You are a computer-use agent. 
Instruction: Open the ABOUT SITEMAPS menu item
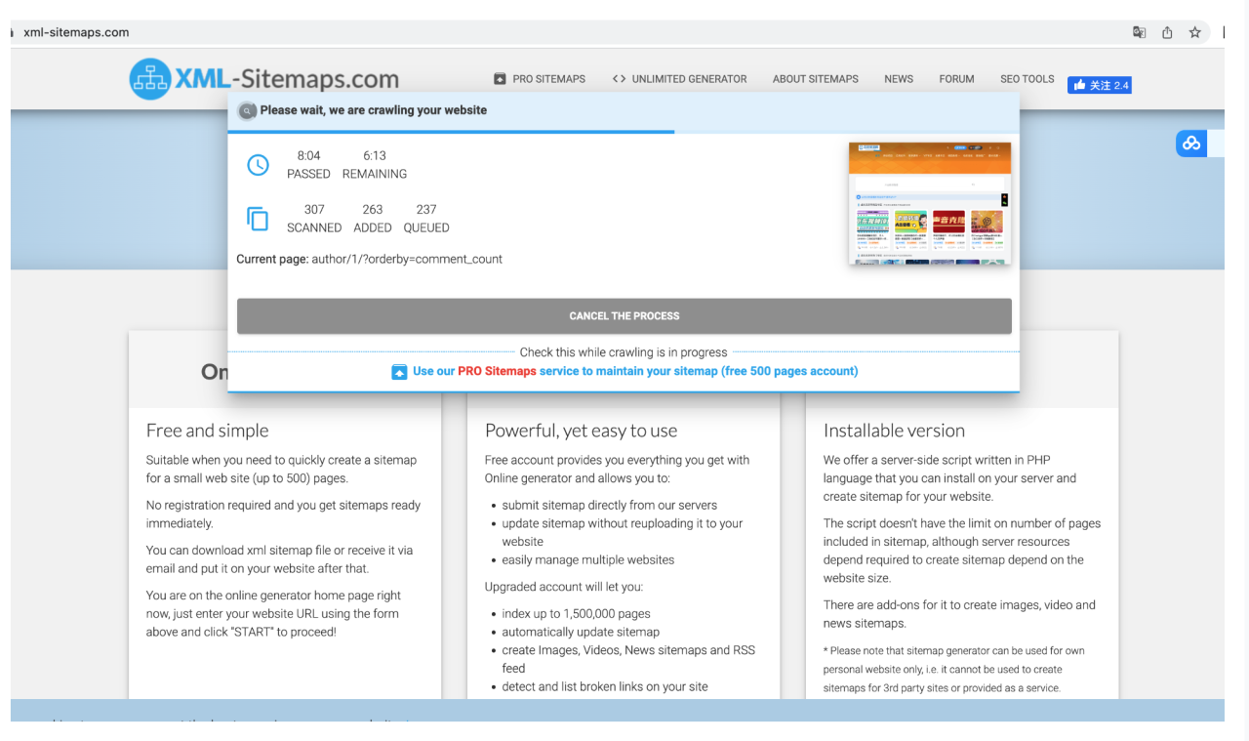(x=816, y=79)
